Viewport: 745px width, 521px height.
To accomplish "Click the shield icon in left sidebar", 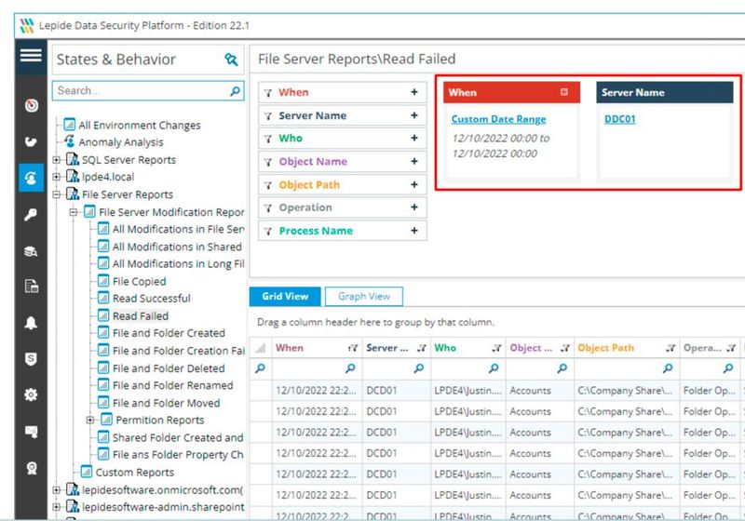I will [31, 359].
